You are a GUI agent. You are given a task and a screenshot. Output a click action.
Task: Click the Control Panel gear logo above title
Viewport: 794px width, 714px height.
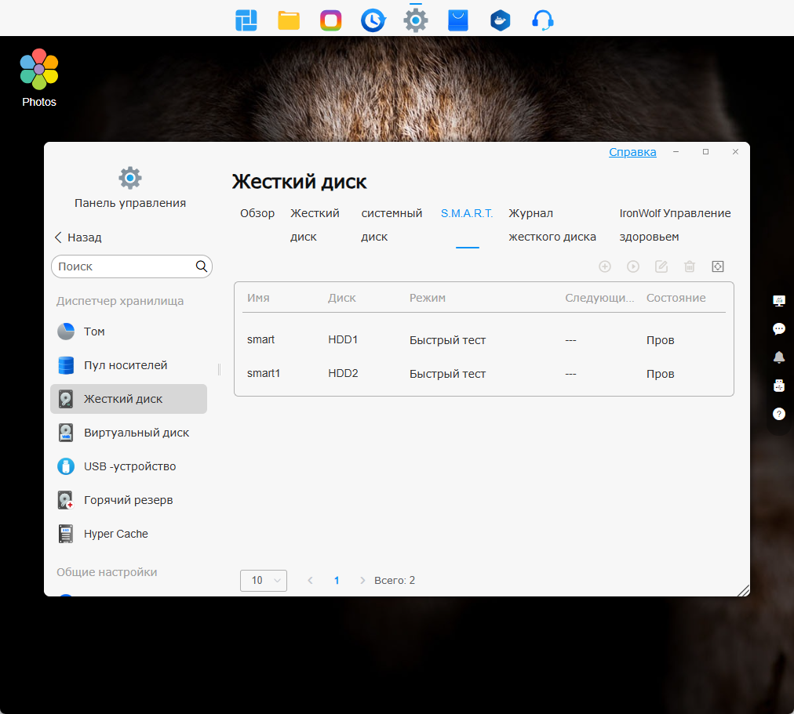pos(130,178)
